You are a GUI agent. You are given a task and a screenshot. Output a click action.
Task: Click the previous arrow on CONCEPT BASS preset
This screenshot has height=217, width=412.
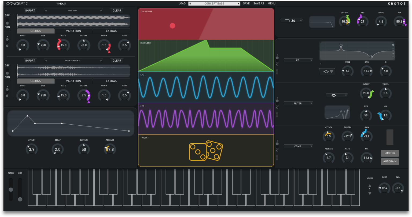pyautogui.click(x=190, y=3)
